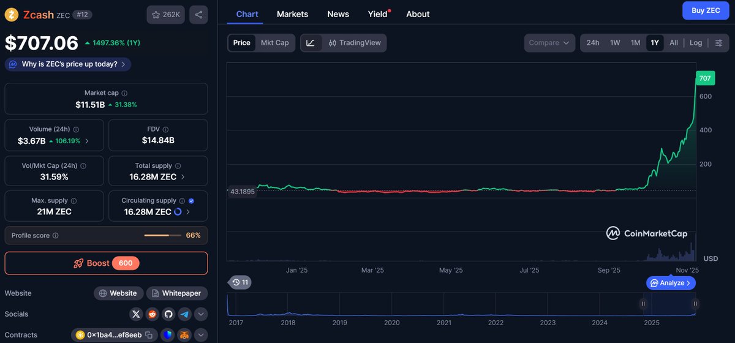Click the history clock 11 badge
The image size is (735, 343).
coord(240,282)
